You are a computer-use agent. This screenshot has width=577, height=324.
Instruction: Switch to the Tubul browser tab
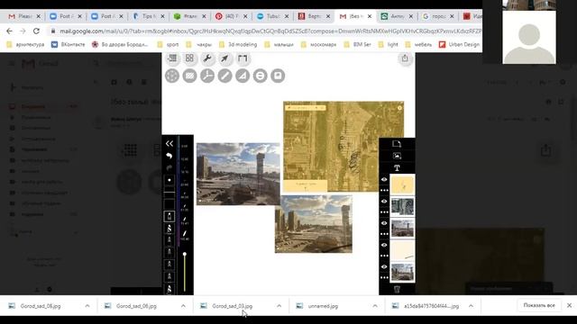(272, 16)
